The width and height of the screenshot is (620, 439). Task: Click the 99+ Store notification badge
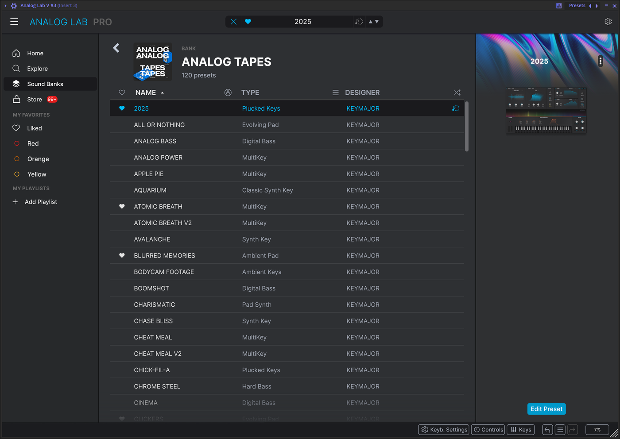(x=52, y=100)
